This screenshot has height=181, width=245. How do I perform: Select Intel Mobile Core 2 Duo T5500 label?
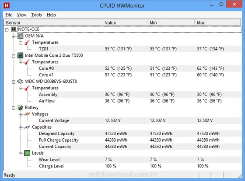(54, 55)
